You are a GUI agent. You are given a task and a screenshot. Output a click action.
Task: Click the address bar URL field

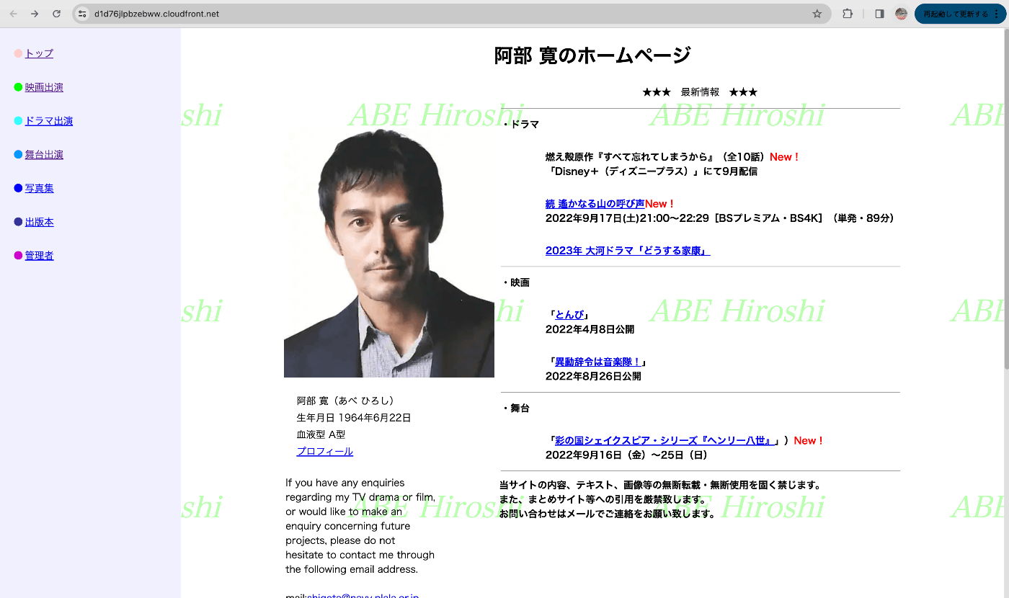(x=450, y=14)
